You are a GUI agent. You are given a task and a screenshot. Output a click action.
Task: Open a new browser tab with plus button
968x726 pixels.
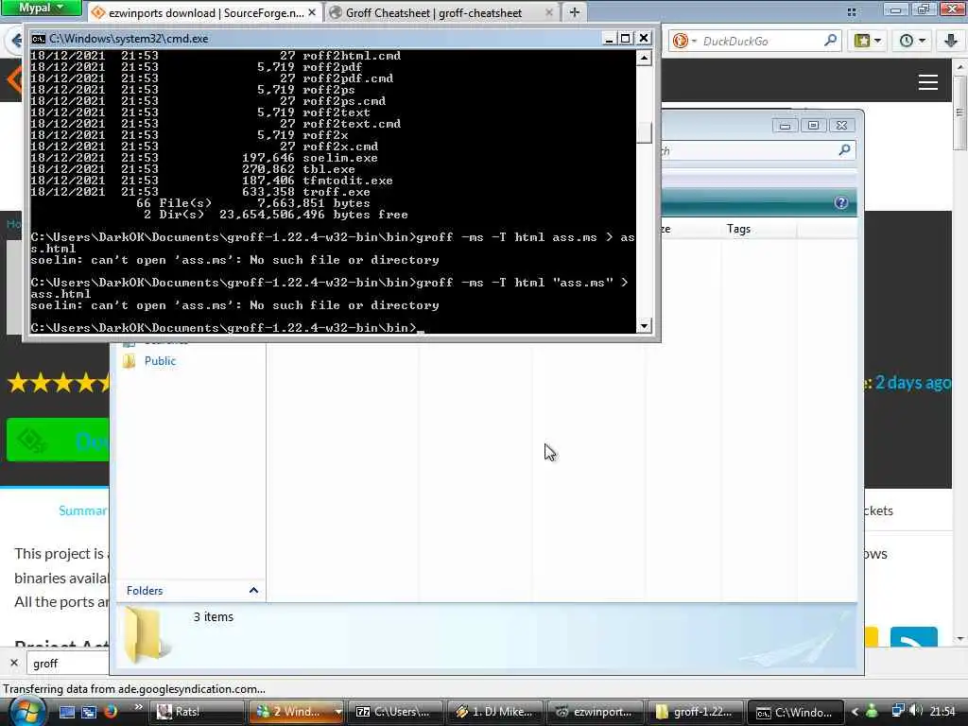[x=574, y=12]
